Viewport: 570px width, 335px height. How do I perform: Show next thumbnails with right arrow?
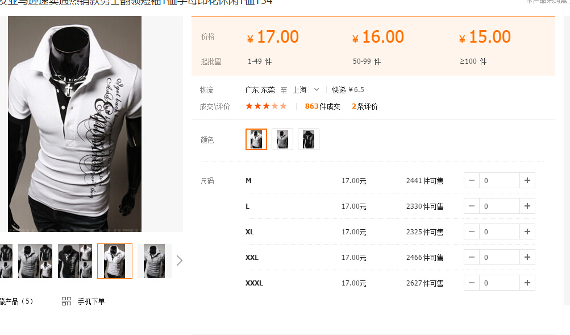pos(179,260)
